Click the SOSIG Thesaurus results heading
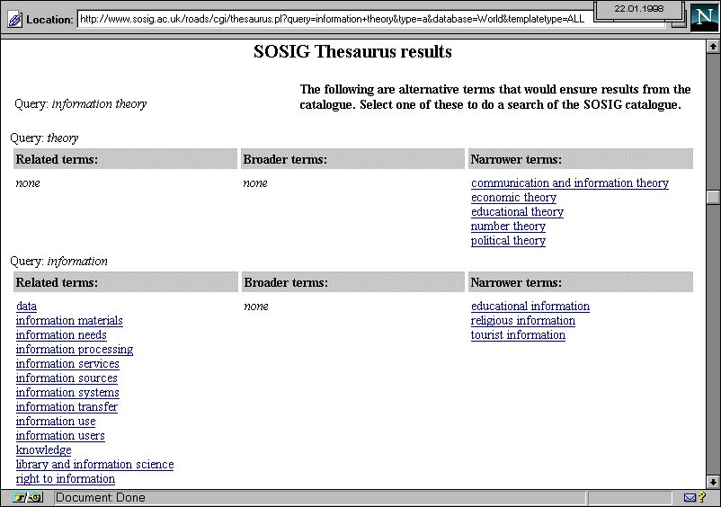Image resolution: width=721 pixels, height=507 pixels. 352,51
